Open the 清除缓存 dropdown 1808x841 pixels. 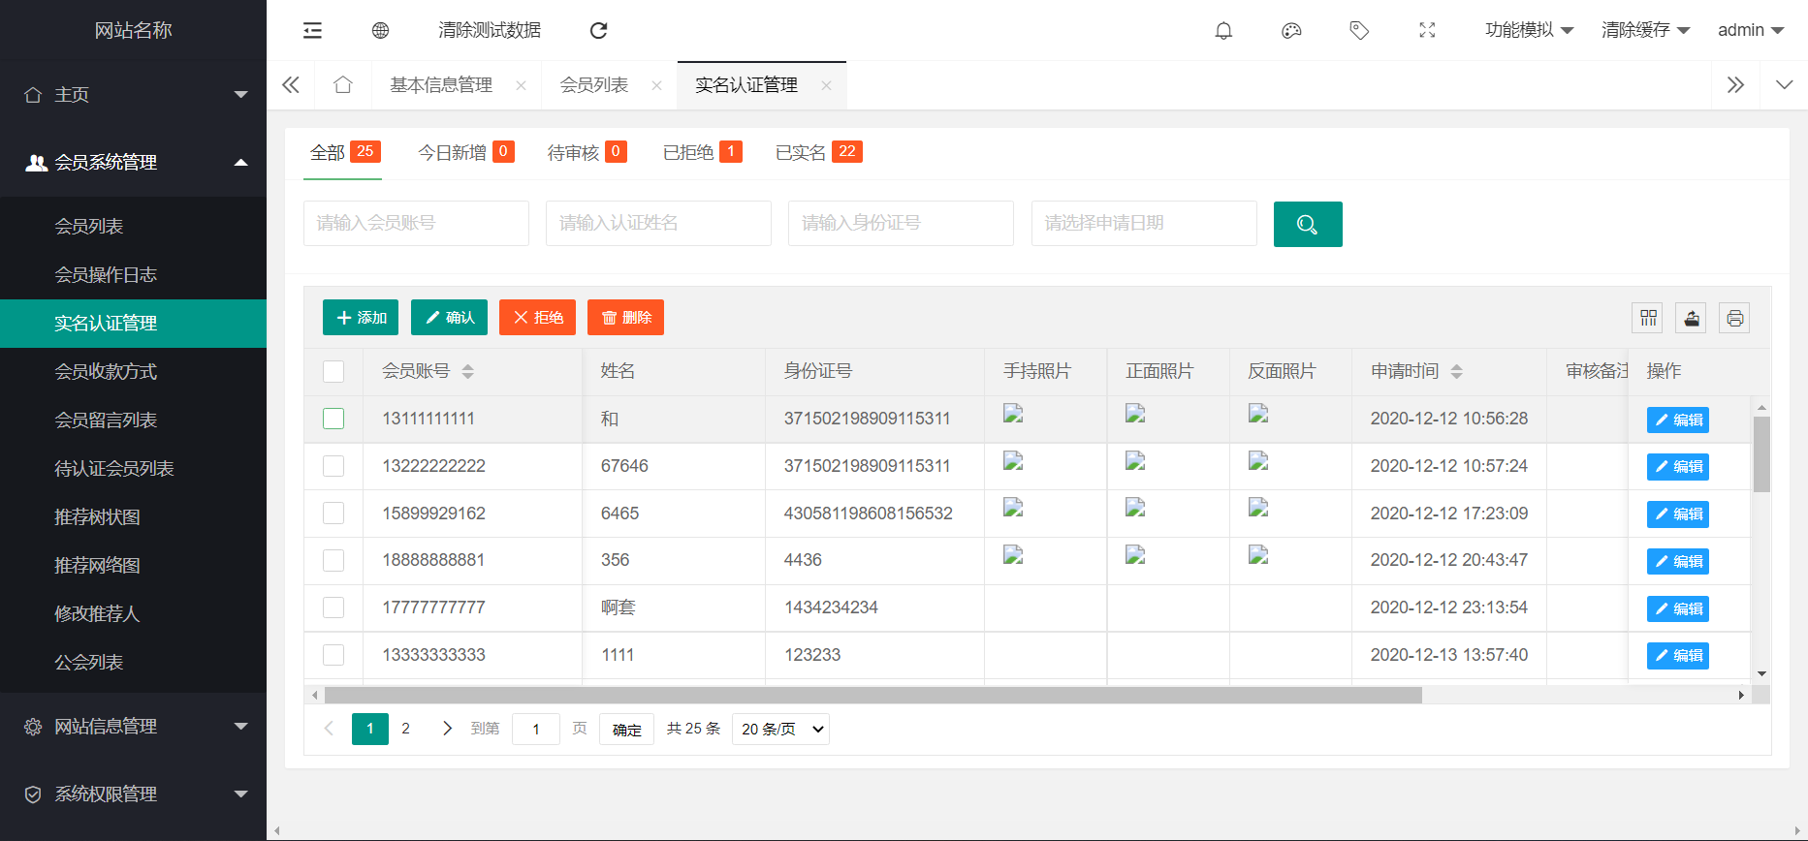coord(1645,30)
